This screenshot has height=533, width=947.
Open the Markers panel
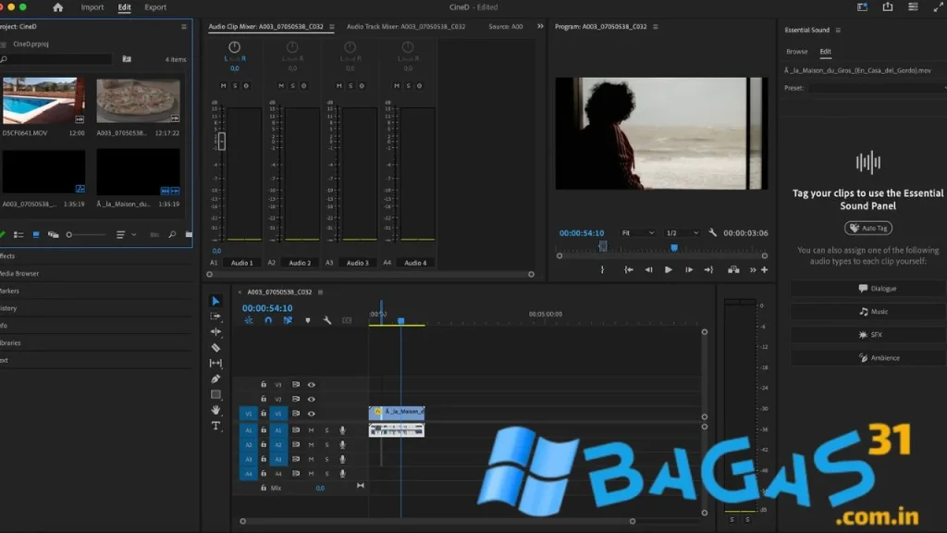(x=9, y=291)
